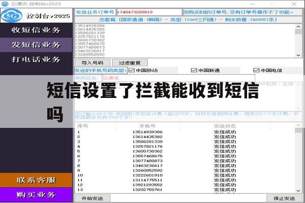305x203 pixels.
Task: Click 手机号 column header
Action: coord(147,126)
